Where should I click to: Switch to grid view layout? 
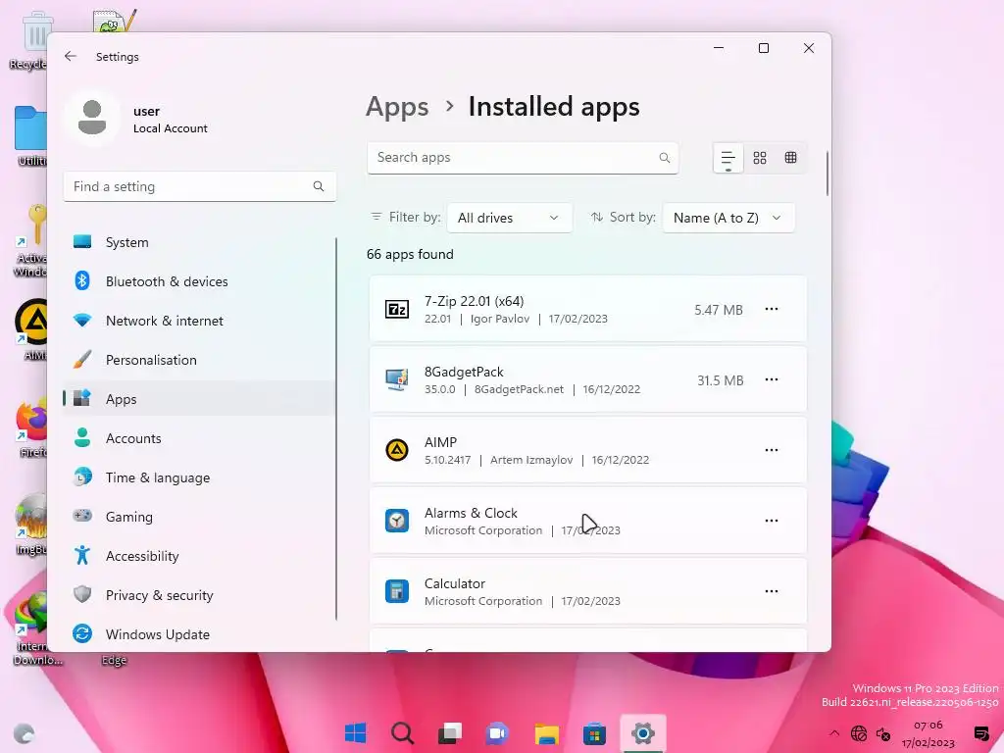click(x=760, y=158)
